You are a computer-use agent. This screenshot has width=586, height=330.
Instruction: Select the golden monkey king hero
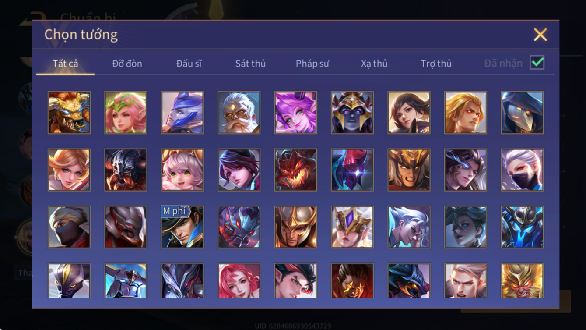point(523,280)
